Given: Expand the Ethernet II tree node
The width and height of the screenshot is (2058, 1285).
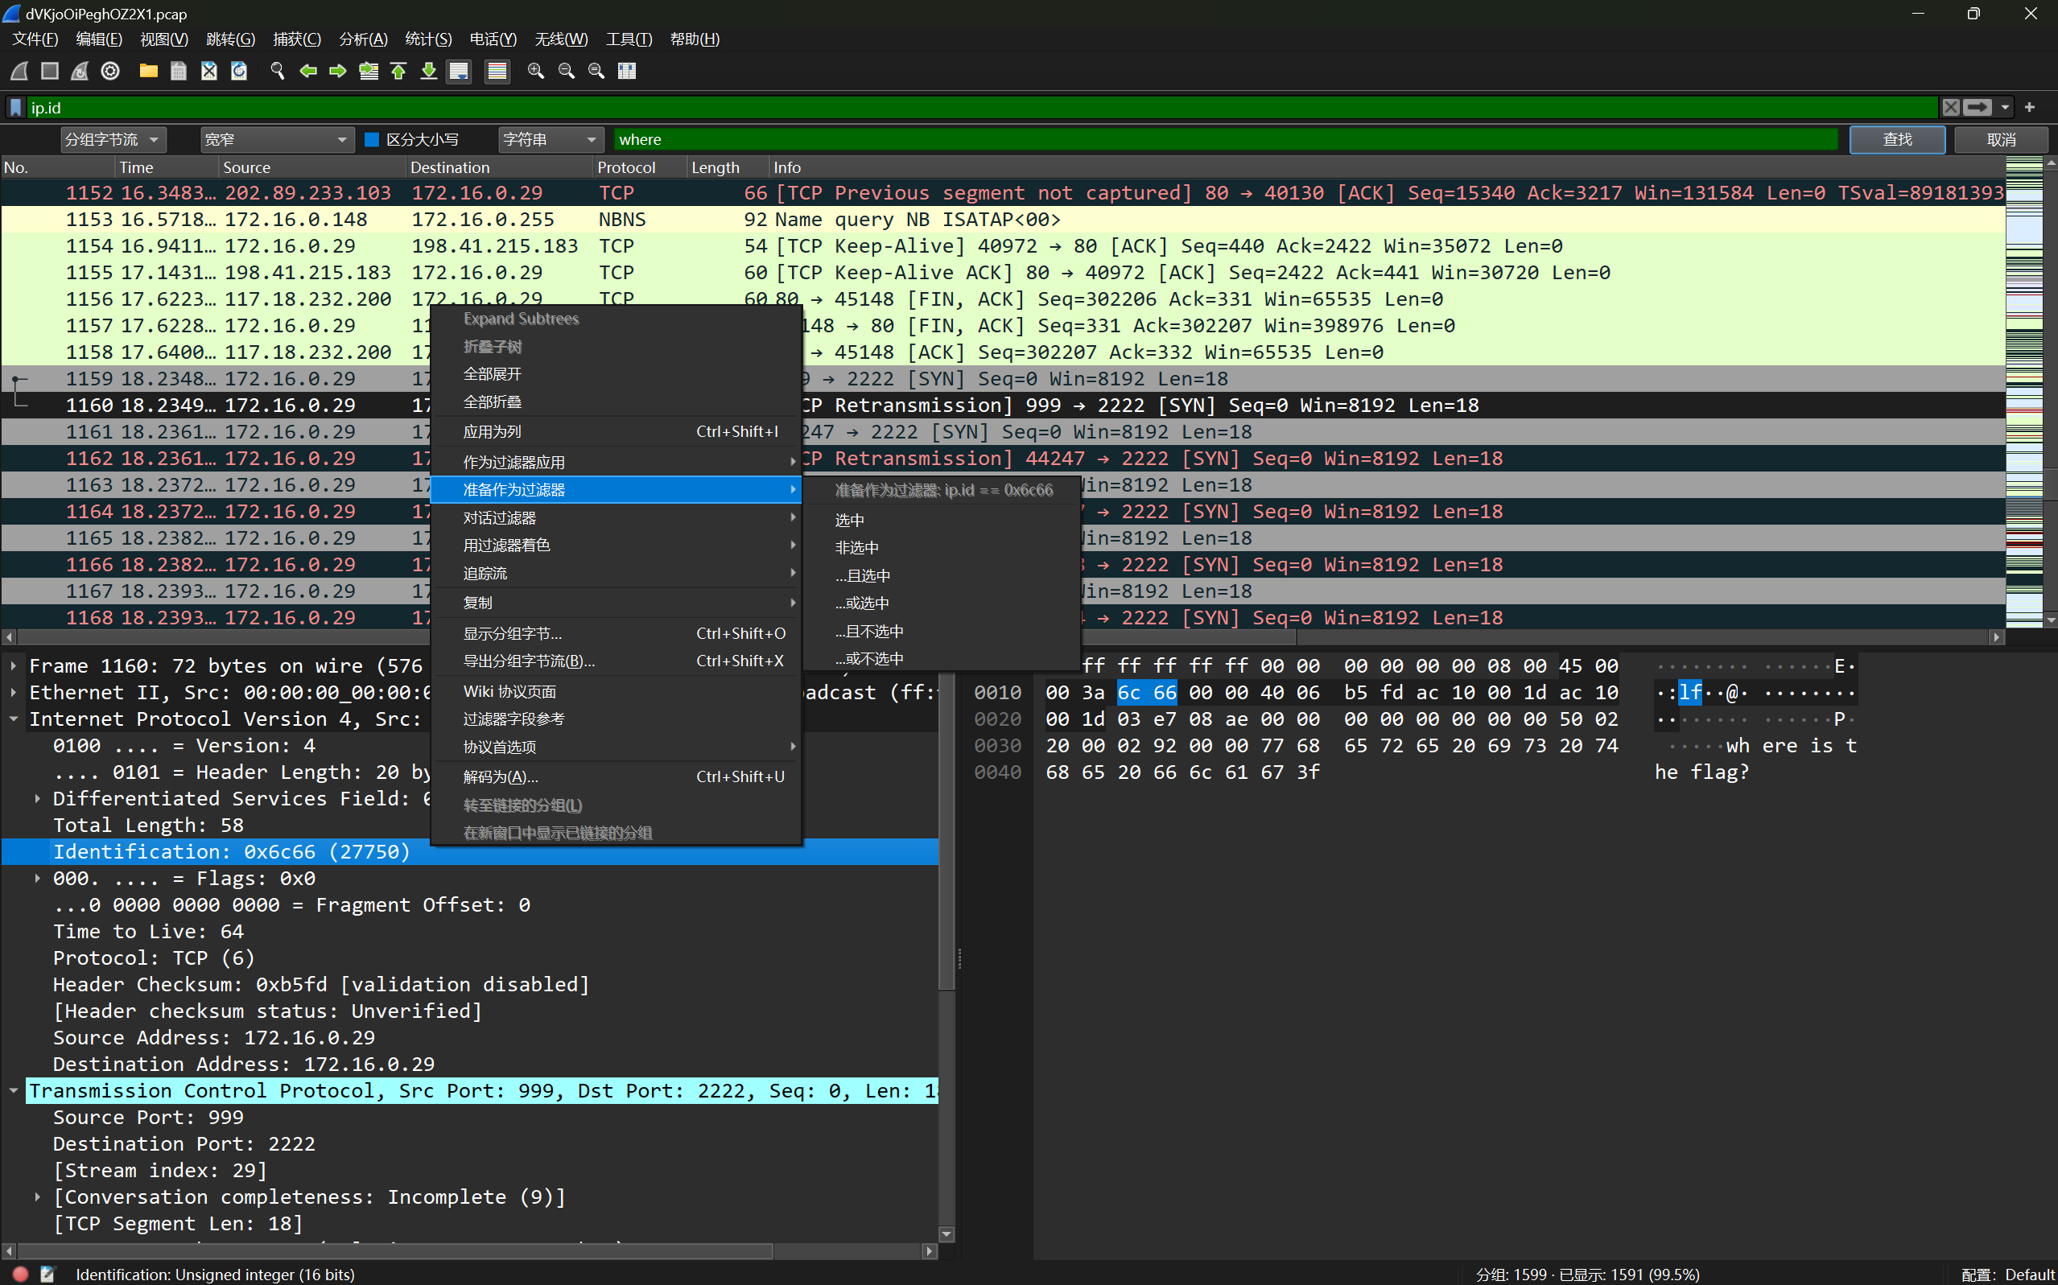Looking at the screenshot, I should point(14,693).
